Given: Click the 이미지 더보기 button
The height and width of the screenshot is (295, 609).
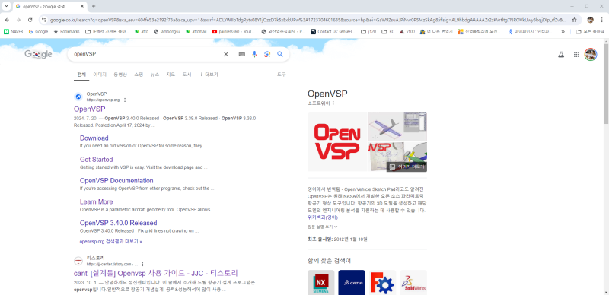Looking at the screenshot, I should (x=407, y=167).
